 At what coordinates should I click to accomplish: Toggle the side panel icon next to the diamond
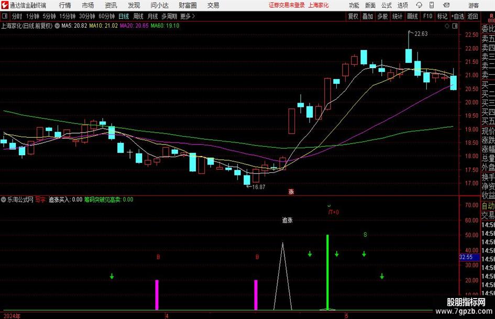point(455,26)
